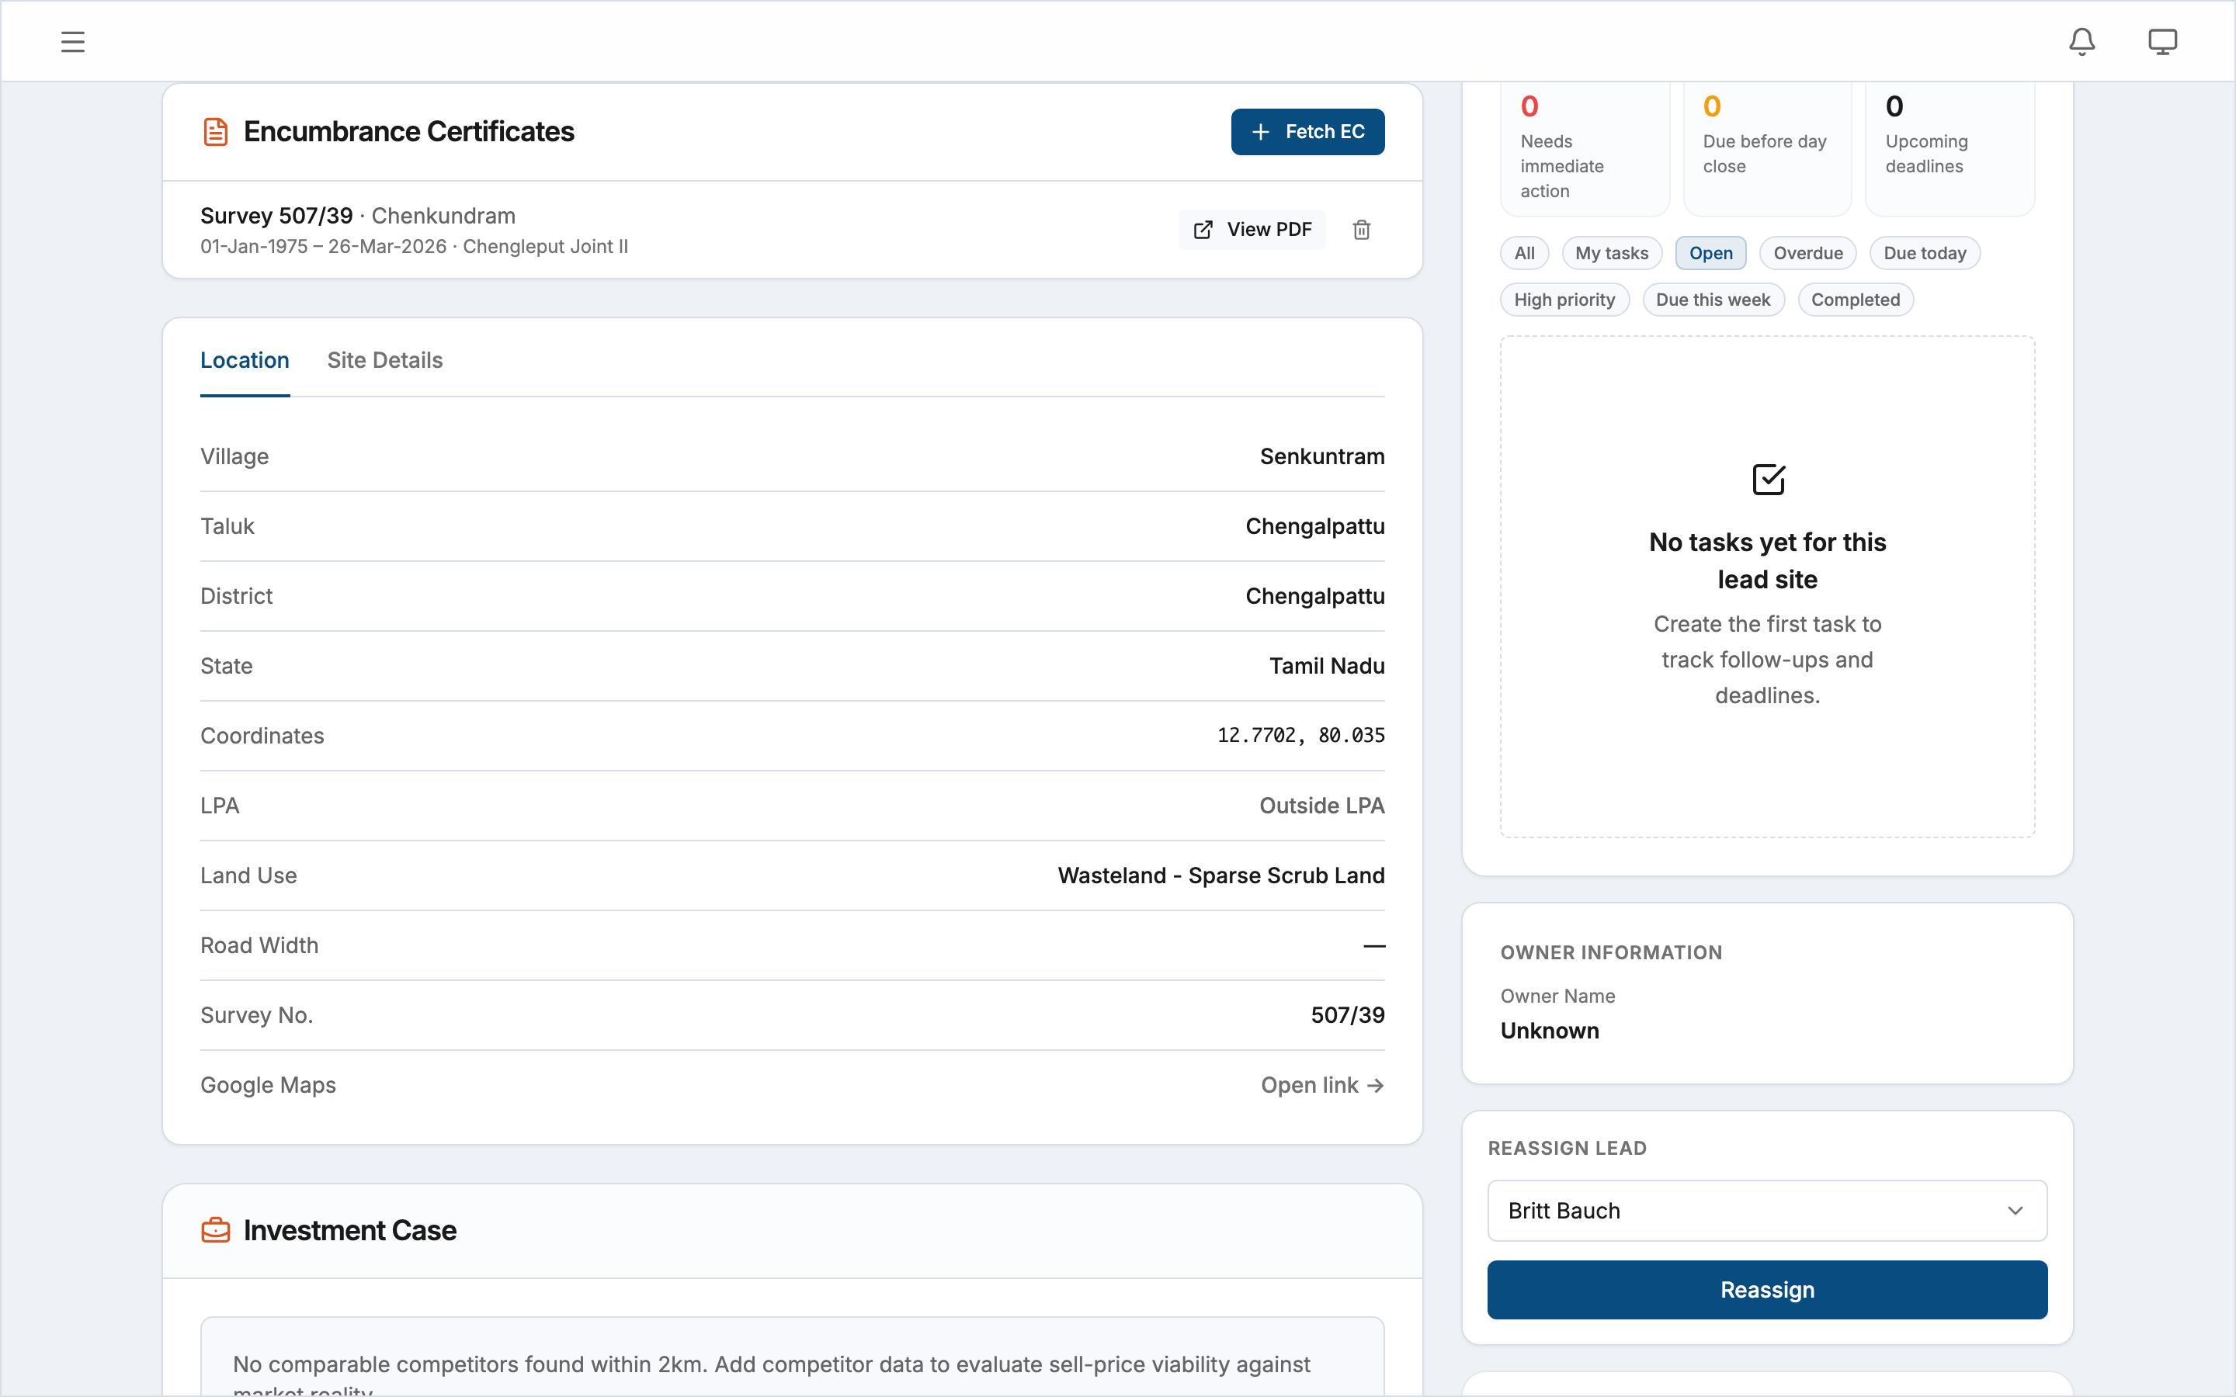Open the hamburger menu
This screenshot has height=1397, width=2236.
click(73, 42)
